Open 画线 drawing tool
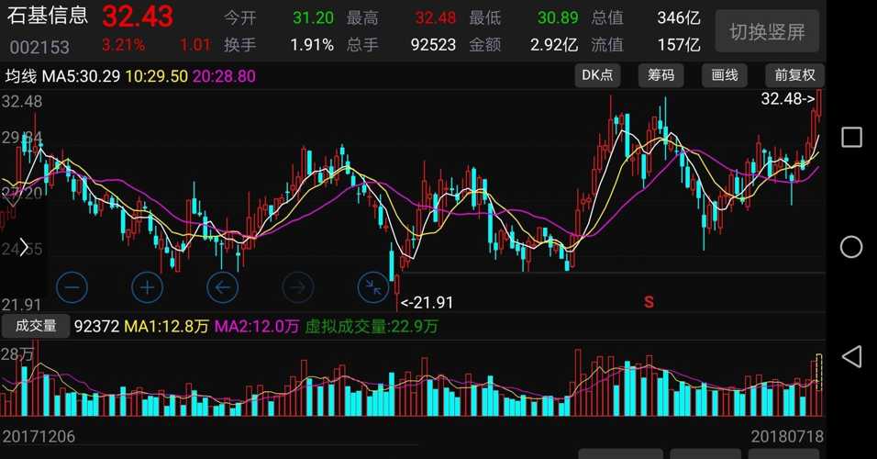877x459 pixels. point(725,75)
